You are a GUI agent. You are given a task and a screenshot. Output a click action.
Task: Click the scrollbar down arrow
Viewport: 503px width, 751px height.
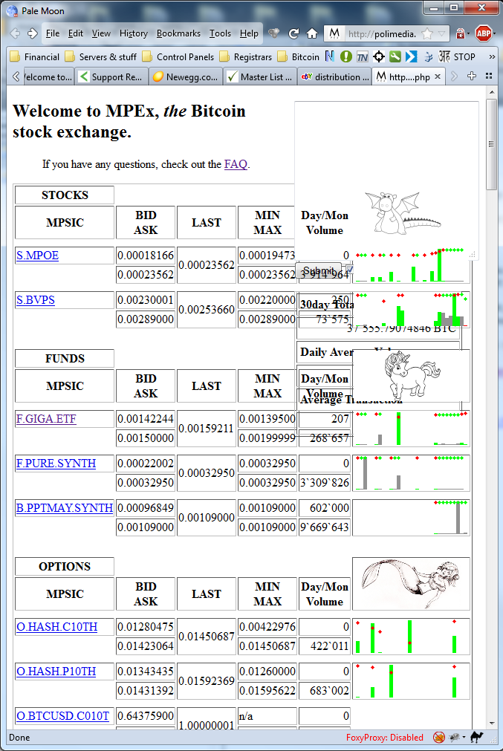[x=492, y=724]
